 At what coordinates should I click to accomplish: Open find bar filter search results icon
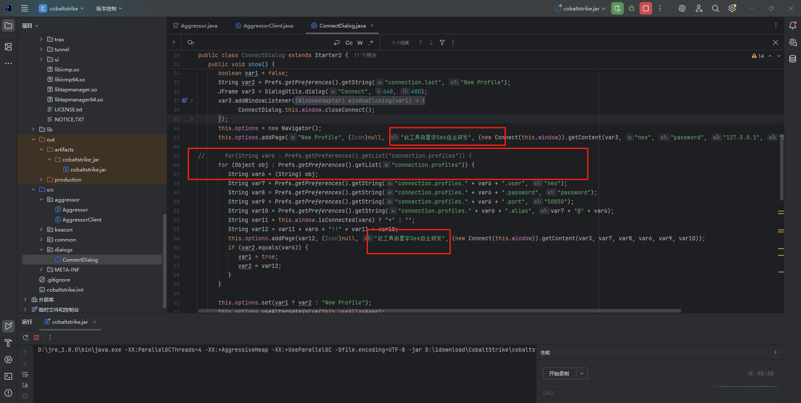point(442,43)
